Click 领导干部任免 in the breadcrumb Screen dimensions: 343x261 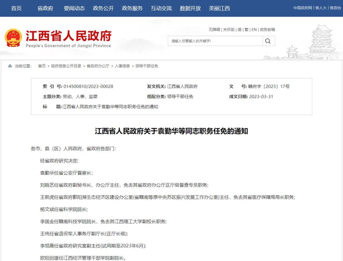(147, 66)
